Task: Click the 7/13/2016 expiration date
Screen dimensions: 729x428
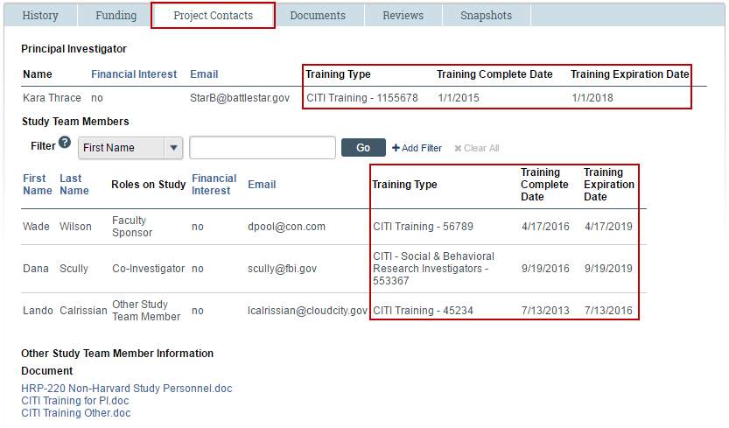Action: pyautogui.click(x=608, y=311)
